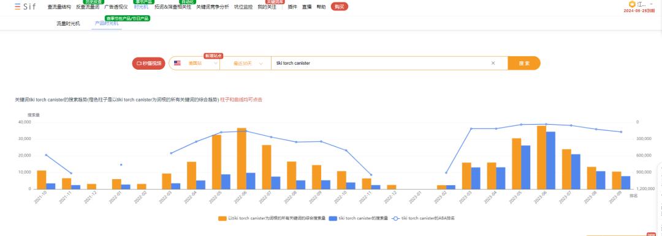This screenshot has height=236, width=662.
Task: Toggle orange legend for combined root keyword volume
Action: coord(272,218)
